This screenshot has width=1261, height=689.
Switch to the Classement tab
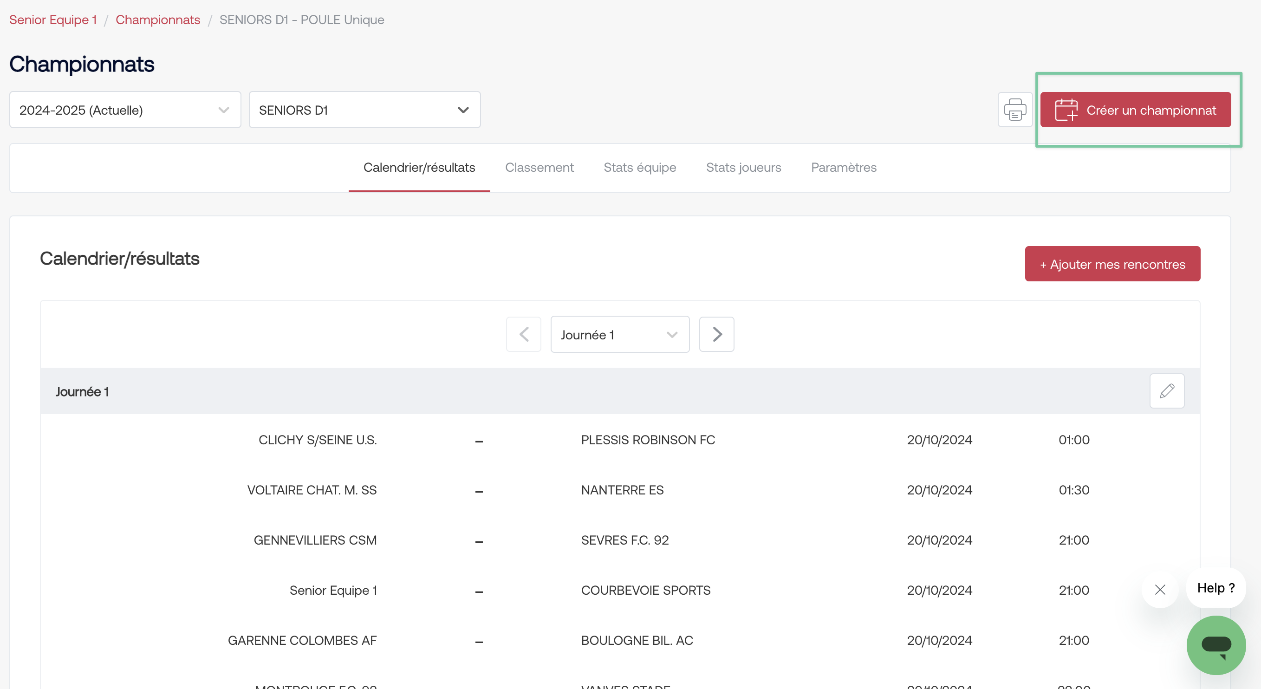[539, 167]
